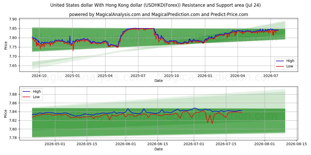Click the 2026-08-15 date tick
The width and height of the screenshot is (311, 155).
click(297, 144)
